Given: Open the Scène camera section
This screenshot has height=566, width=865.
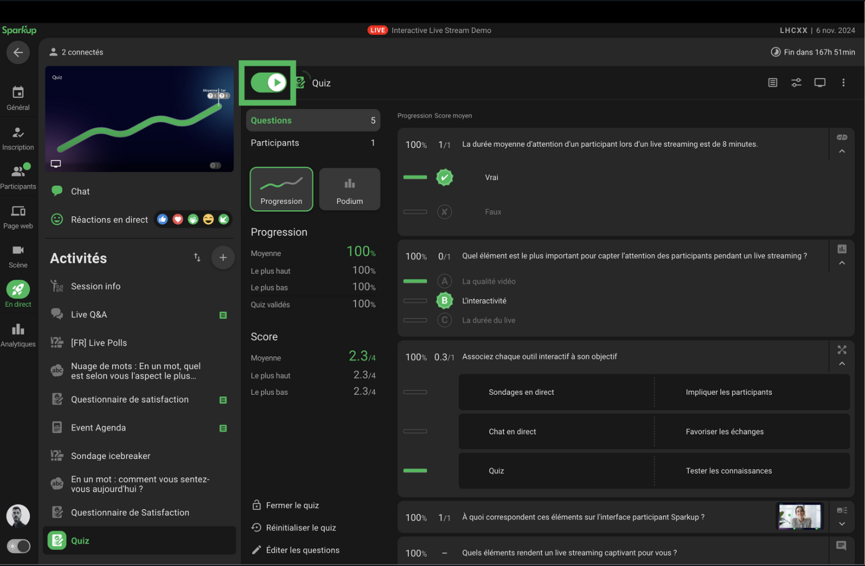Looking at the screenshot, I should coord(18,256).
